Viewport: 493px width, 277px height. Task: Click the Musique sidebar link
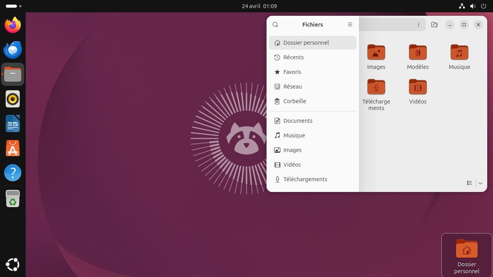point(294,135)
